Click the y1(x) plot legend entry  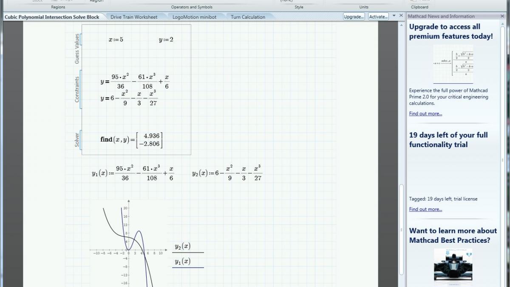183,261
